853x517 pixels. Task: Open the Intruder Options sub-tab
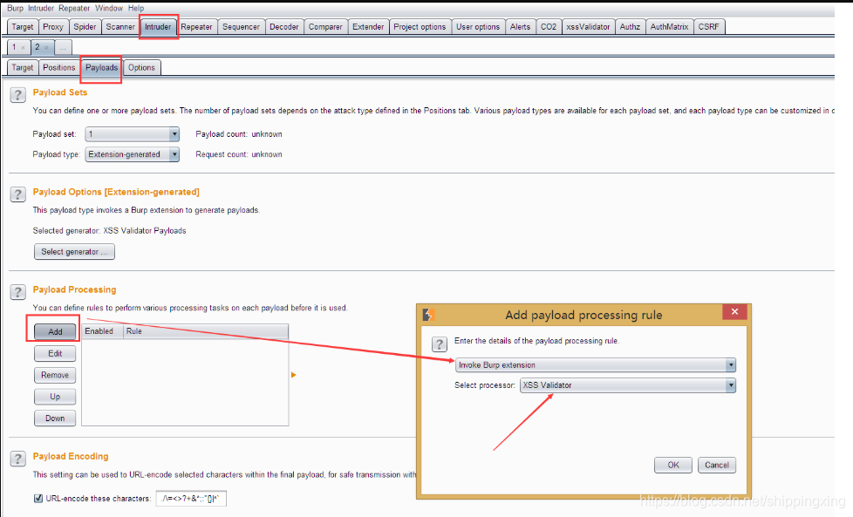click(141, 67)
